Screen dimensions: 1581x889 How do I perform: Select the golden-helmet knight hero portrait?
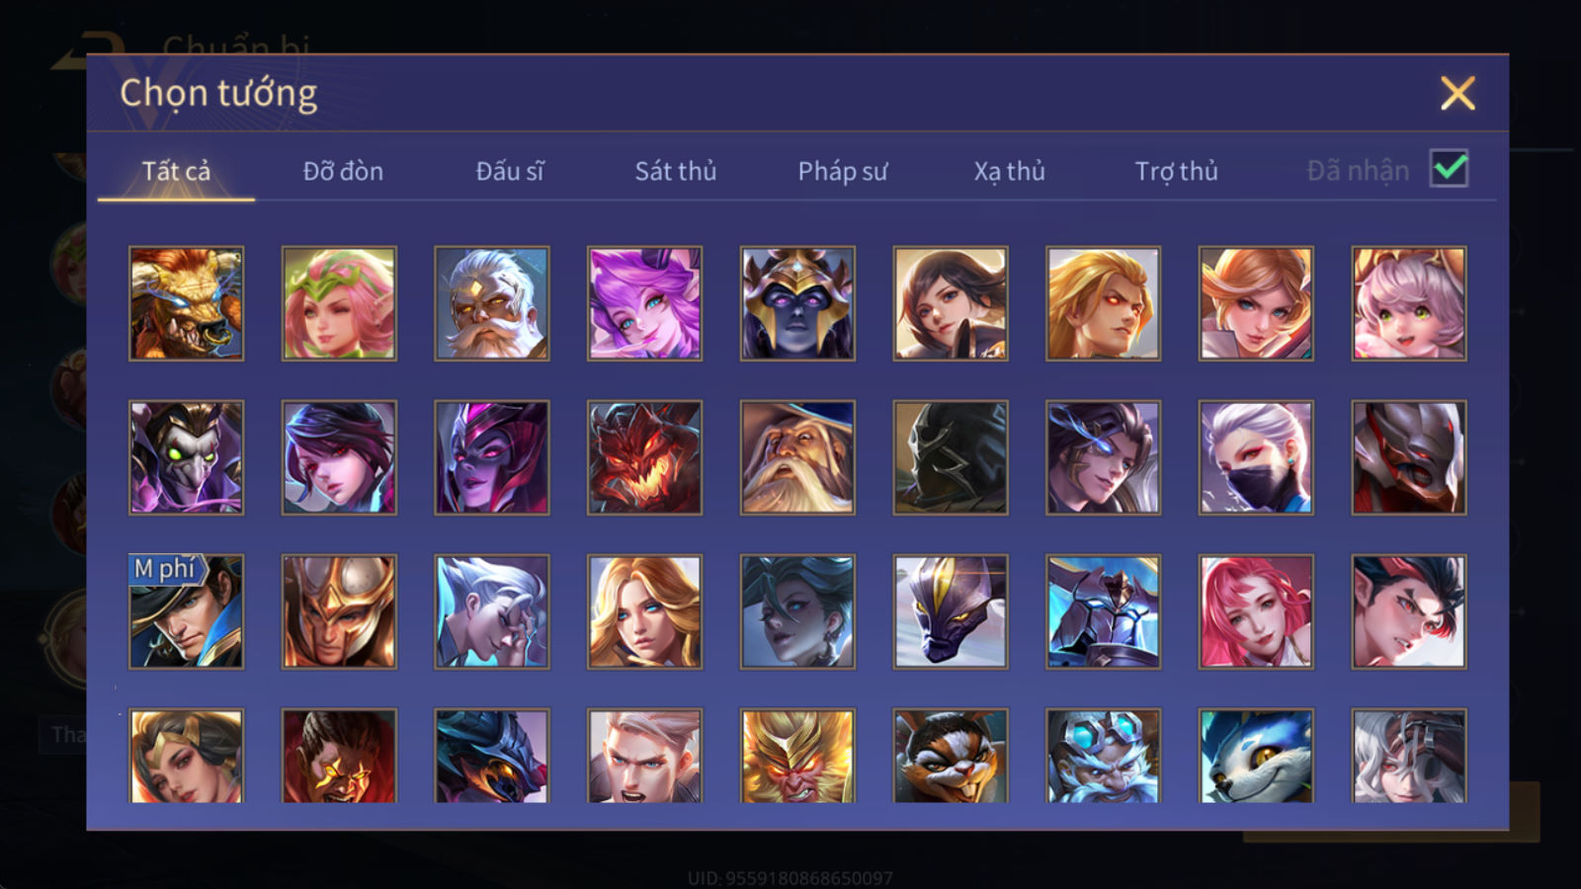[x=339, y=611]
